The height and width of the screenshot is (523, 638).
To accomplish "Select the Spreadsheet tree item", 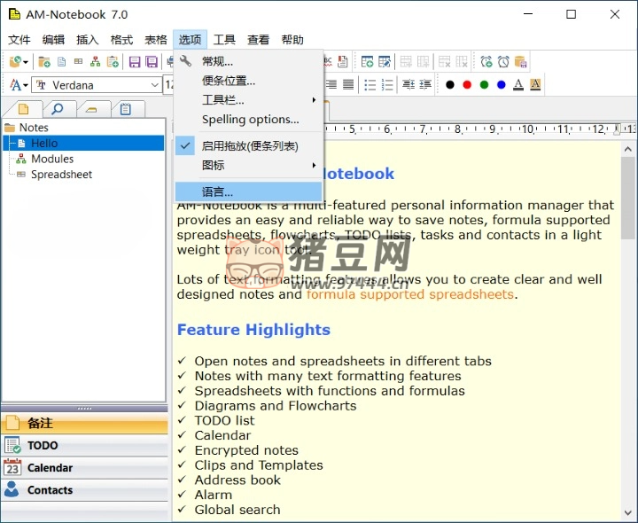I will 61,175.
